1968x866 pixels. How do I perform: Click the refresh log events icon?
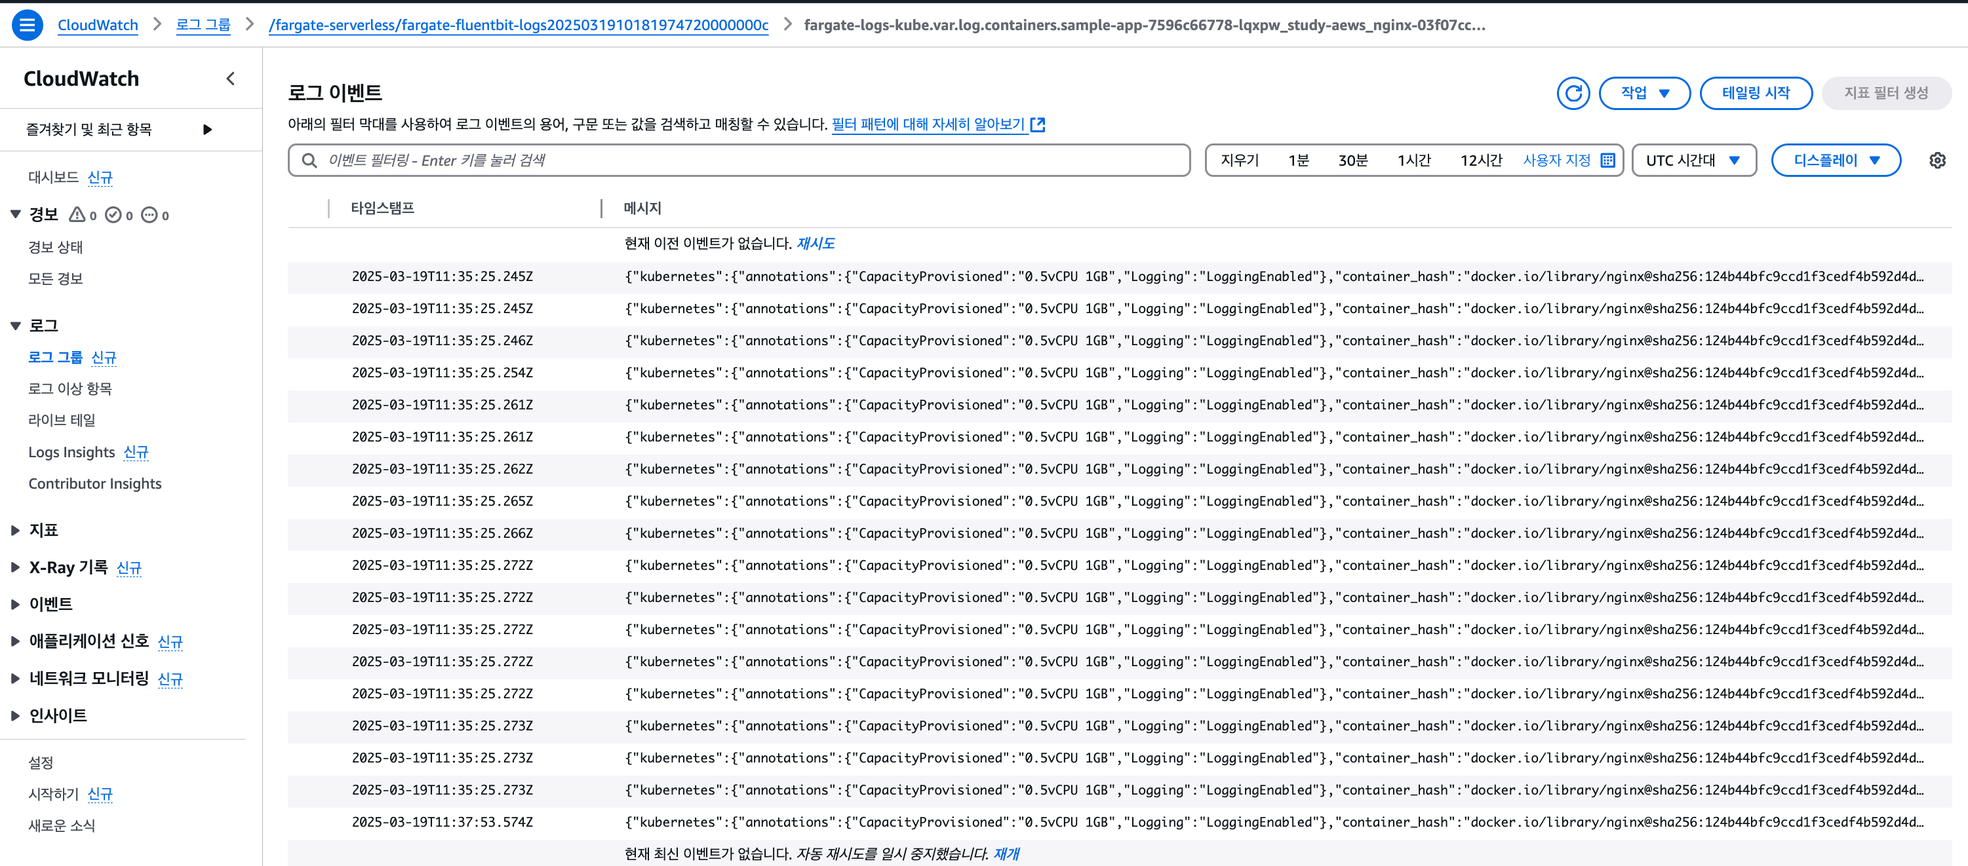tap(1572, 93)
